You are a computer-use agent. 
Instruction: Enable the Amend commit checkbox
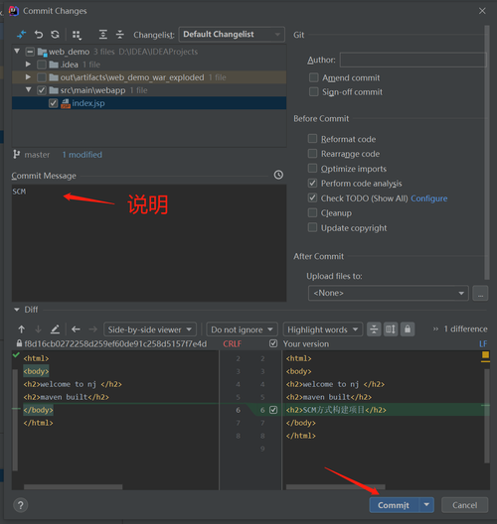coord(313,77)
